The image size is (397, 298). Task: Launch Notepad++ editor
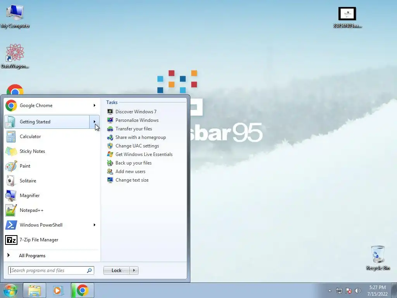(52, 210)
